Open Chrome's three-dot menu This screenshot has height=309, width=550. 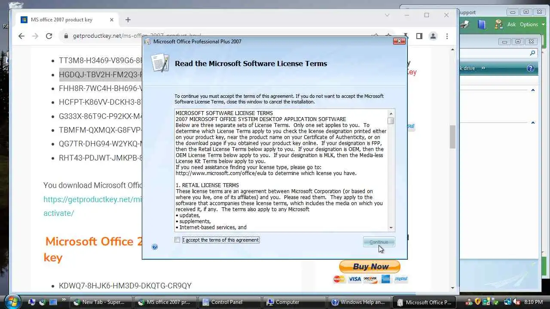click(x=447, y=36)
